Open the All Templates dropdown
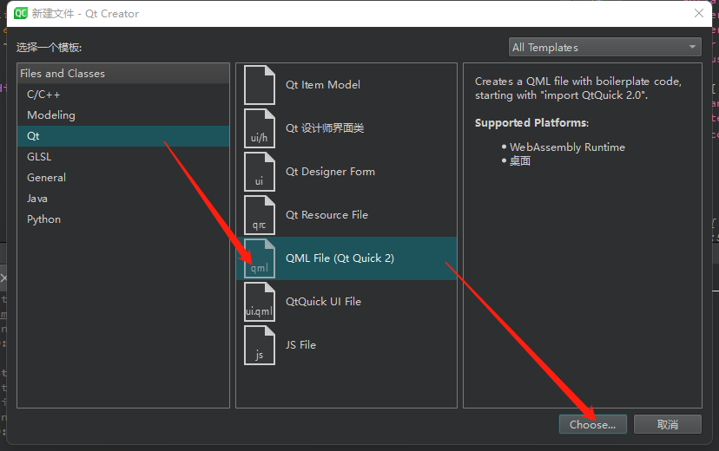 tap(605, 47)
